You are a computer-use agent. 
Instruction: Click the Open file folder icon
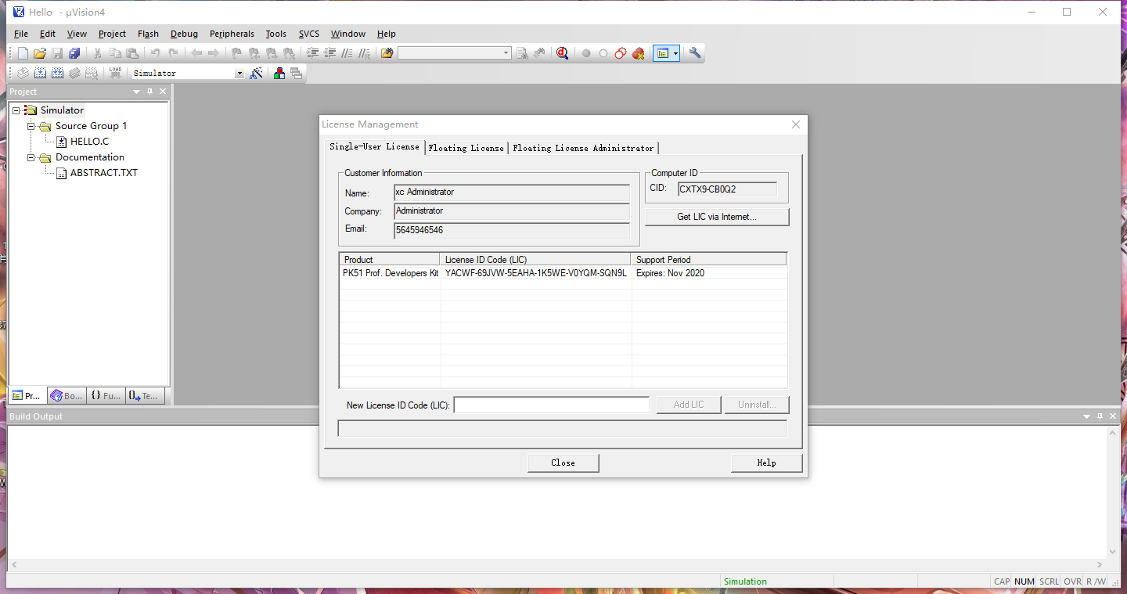click(x=40, y=53)
